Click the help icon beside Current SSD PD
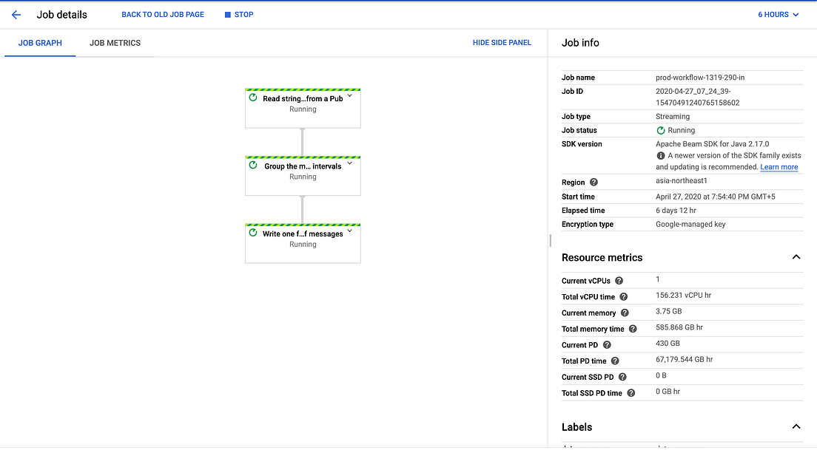 pyautogui.click(x=622, y=377)
